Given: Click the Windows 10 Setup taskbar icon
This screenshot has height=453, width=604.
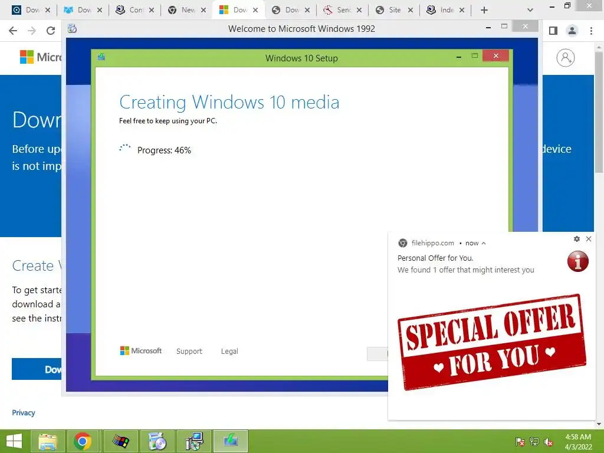Looking at the screenshot, I should click(231, 441).
